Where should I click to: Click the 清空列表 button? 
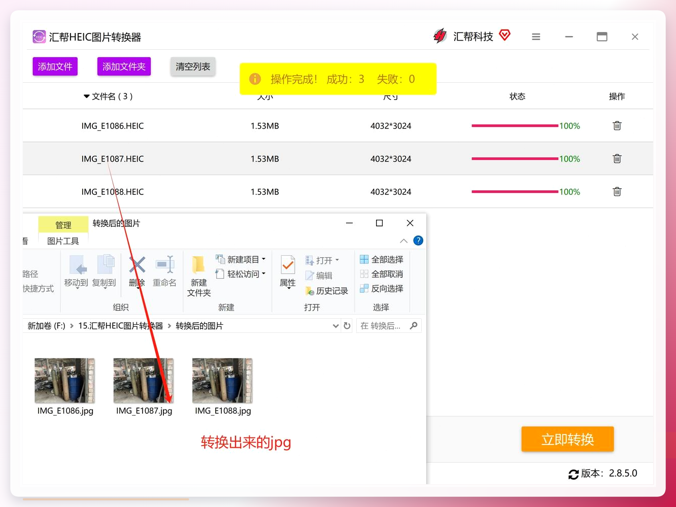(x=193, y=66)
